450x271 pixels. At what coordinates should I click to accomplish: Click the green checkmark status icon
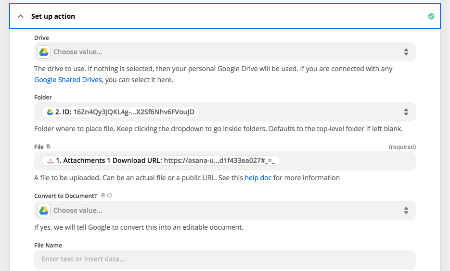click(431, 16)
